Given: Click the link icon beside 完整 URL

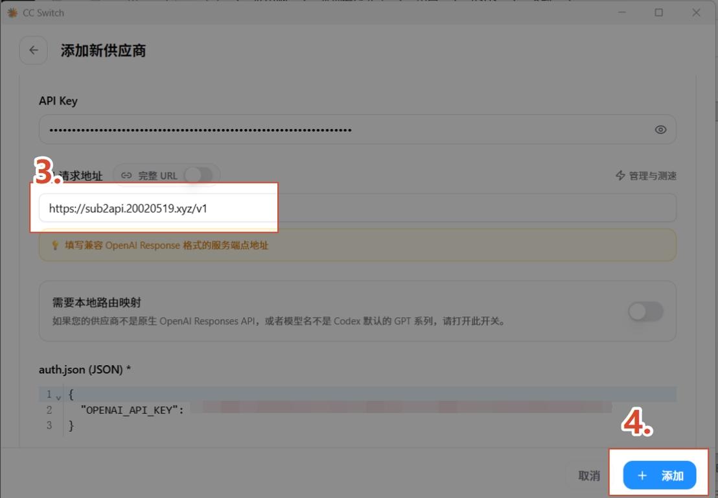Looking at the screenshot, I should [126, 176].
